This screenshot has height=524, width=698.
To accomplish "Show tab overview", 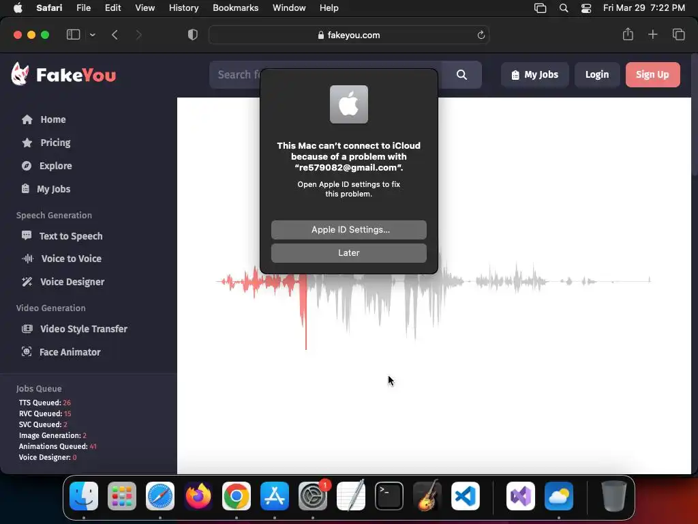I will 678,34.
